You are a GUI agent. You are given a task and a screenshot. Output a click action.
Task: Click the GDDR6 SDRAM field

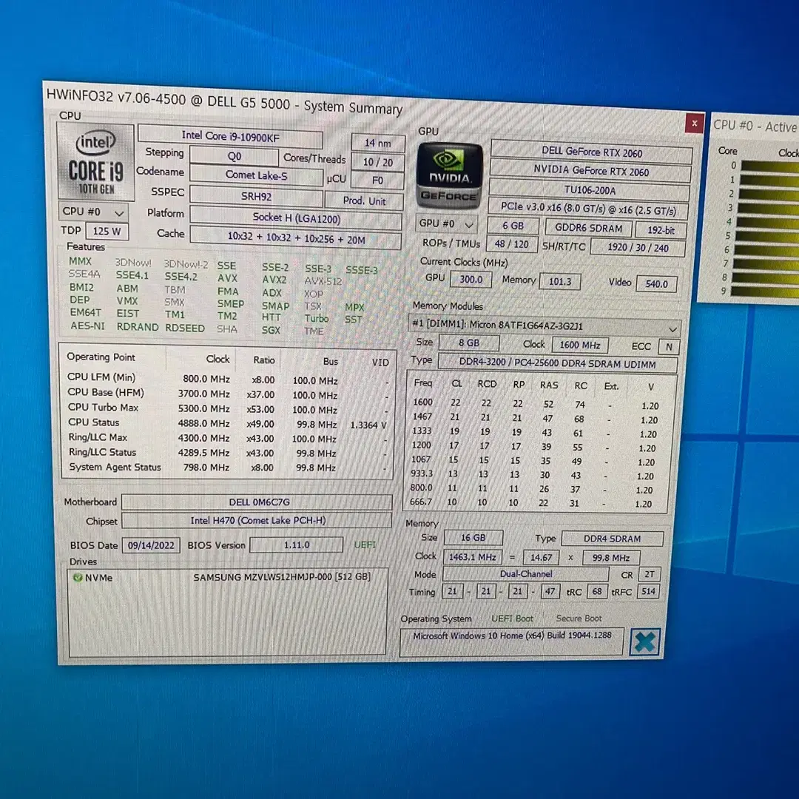tap(588, 229)
